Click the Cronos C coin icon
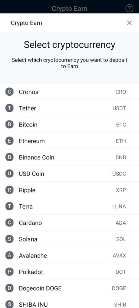The width and height of the screenshot is (139, 308). (9, 92)
